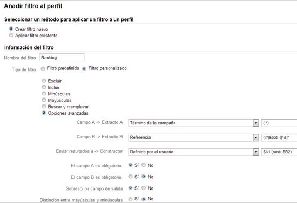Choose the Excluir filter option
Viewport: 297px width, 203px height.
click(44, 81)
